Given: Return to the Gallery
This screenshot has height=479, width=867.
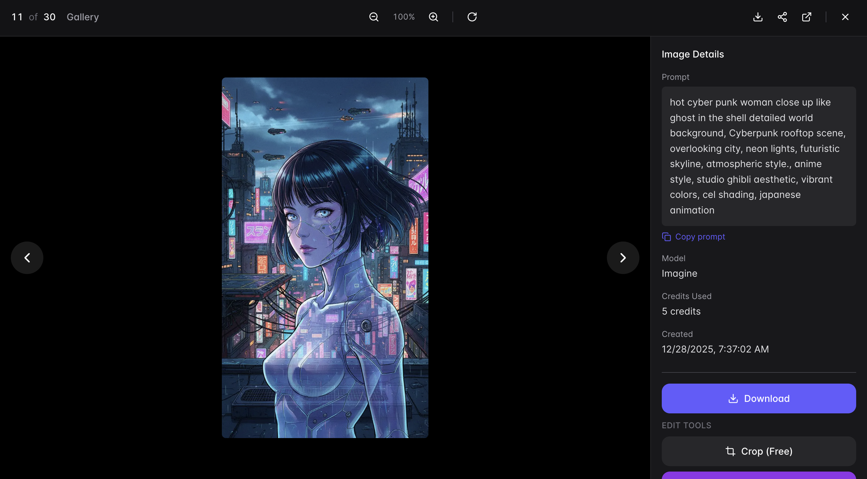Looking at the screenshot, I should pos(82,17).
